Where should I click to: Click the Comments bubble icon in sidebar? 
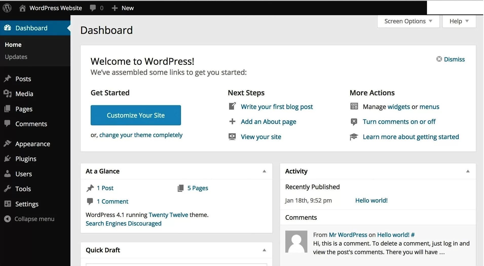[x=7, y=123]
